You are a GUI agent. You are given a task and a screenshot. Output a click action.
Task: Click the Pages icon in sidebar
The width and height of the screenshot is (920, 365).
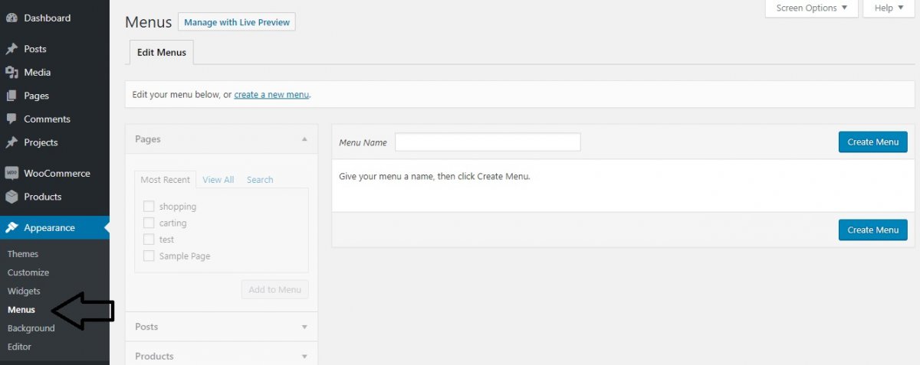tap(11, 96)
